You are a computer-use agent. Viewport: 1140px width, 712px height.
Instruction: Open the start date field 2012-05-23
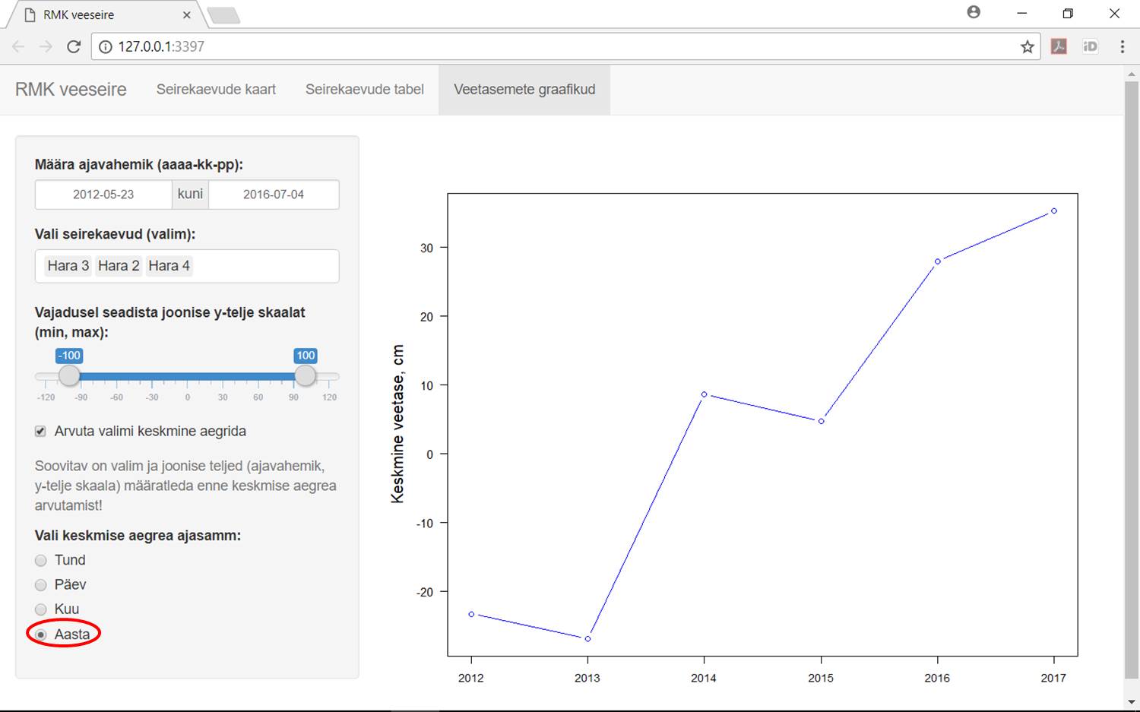(x=103, y=195)
